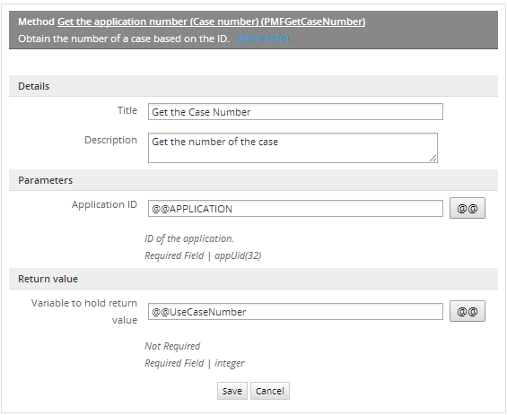Select the Details section header
The width and height of the screenshot is (507, 415).
(253, 86)
